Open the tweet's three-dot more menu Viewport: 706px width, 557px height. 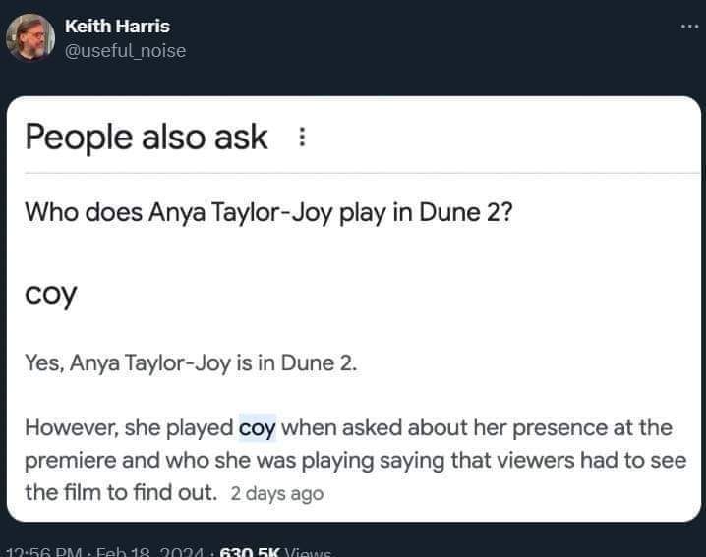688,27
